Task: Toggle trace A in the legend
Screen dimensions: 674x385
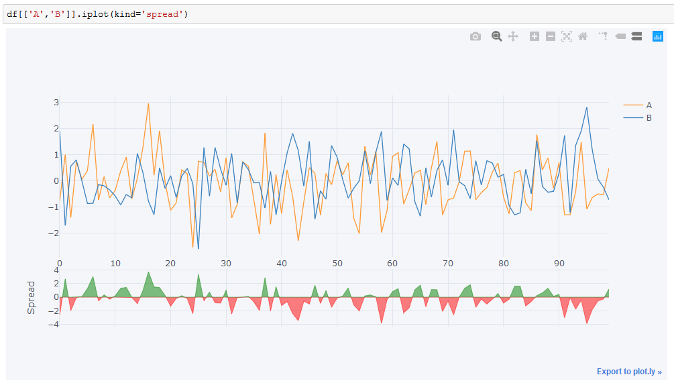Action: [x=638, y=105]
